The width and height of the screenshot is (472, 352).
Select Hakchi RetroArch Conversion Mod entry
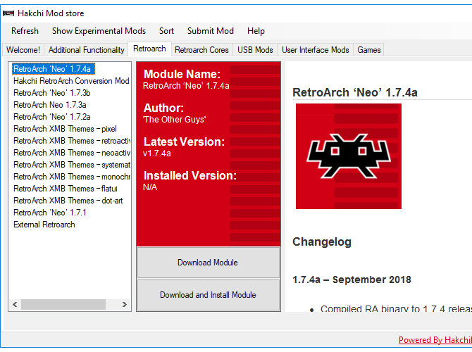71,81
